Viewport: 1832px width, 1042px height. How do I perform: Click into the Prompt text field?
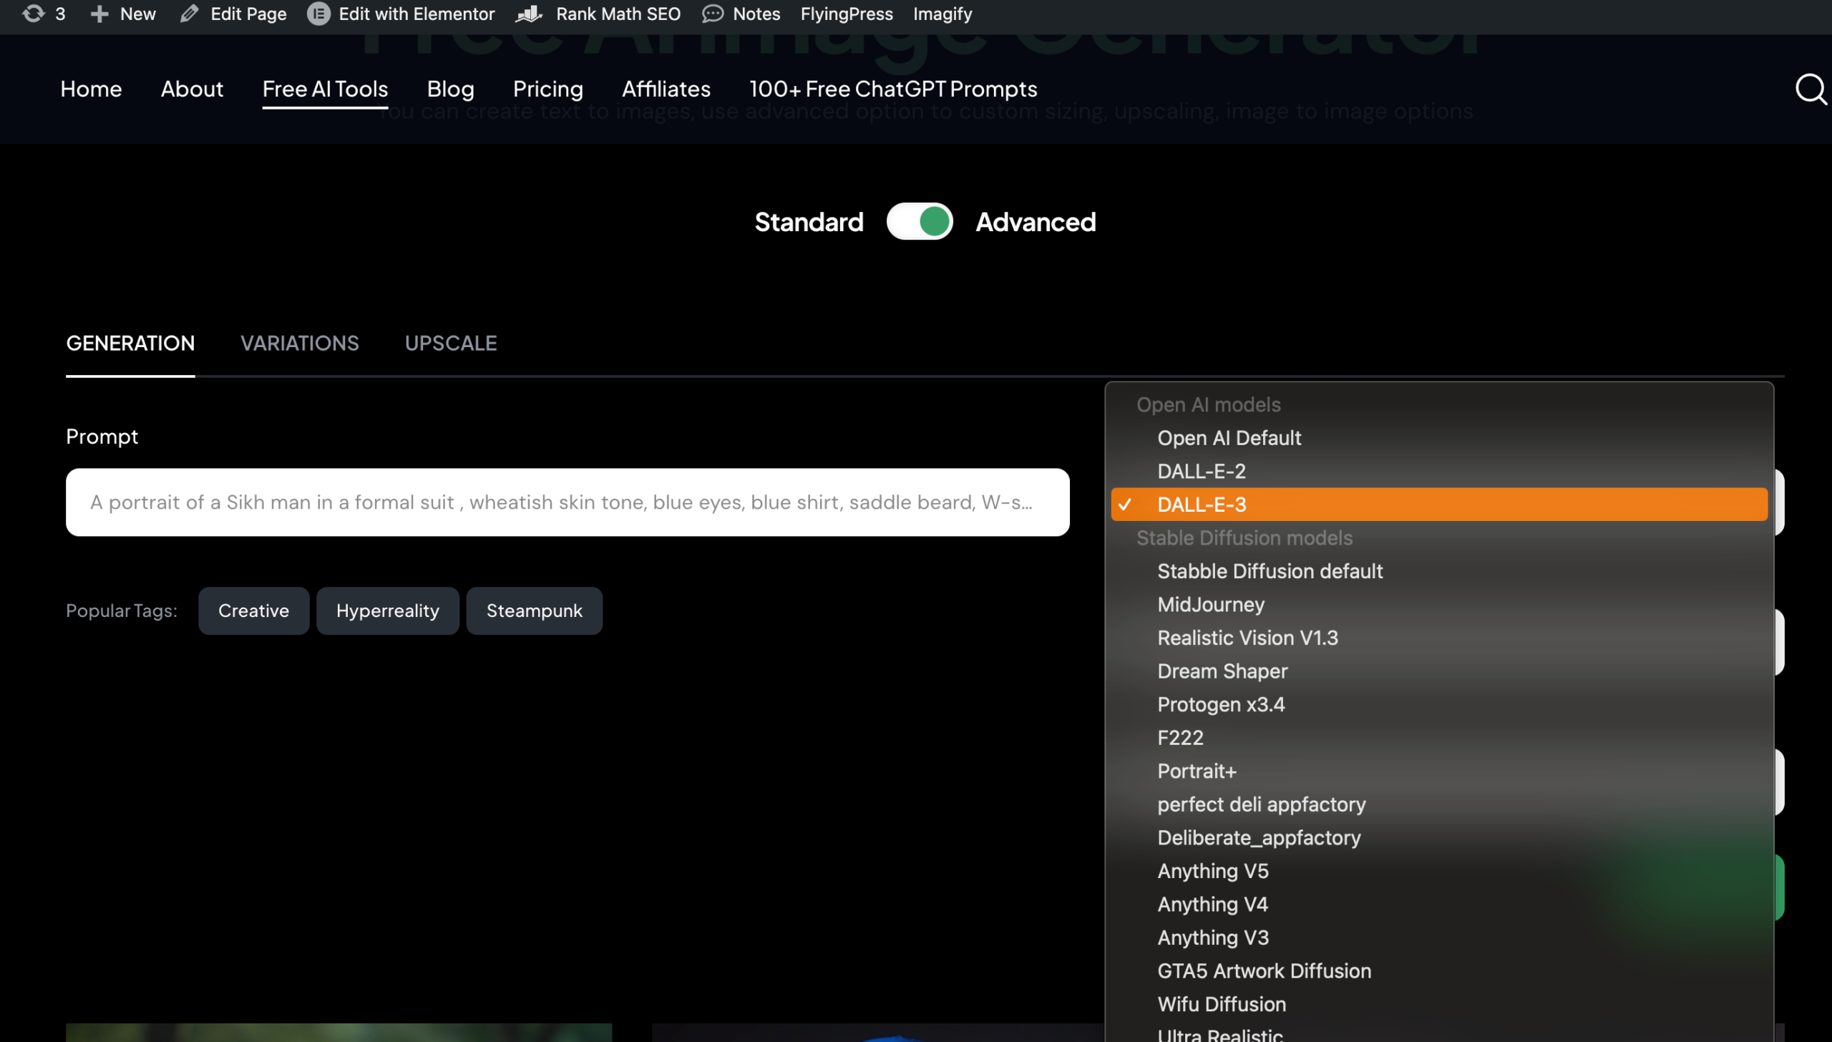click(x=567, y=502)
